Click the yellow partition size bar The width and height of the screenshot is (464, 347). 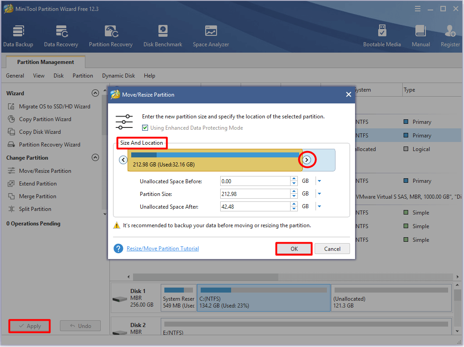[215, 160]
